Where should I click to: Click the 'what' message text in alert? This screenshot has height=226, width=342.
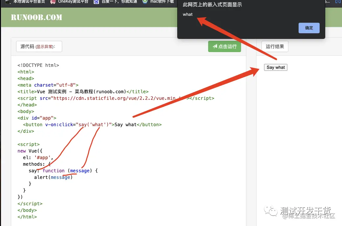(x=187, y=14)
